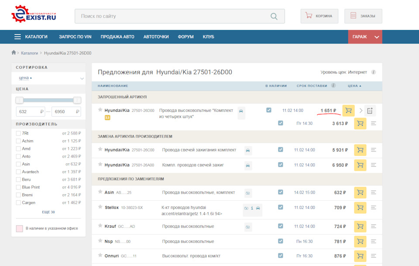Screen dimensions: 419x266
Task: Open the Каталоги menu
Action: (x=31, y=37)
